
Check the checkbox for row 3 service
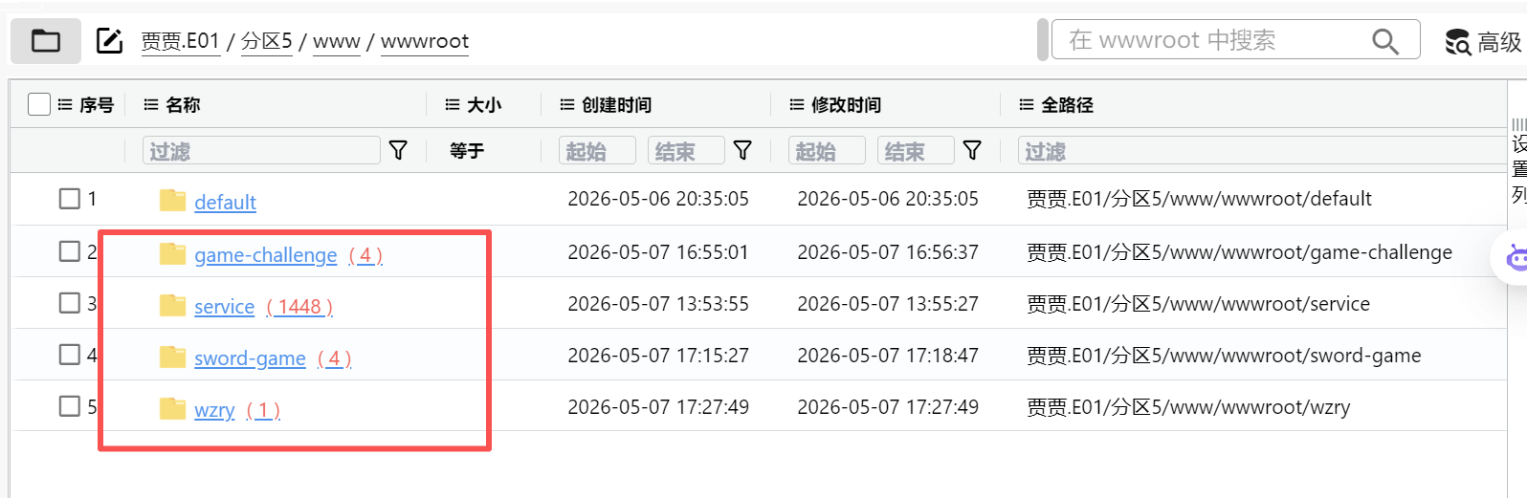point(70,303)
